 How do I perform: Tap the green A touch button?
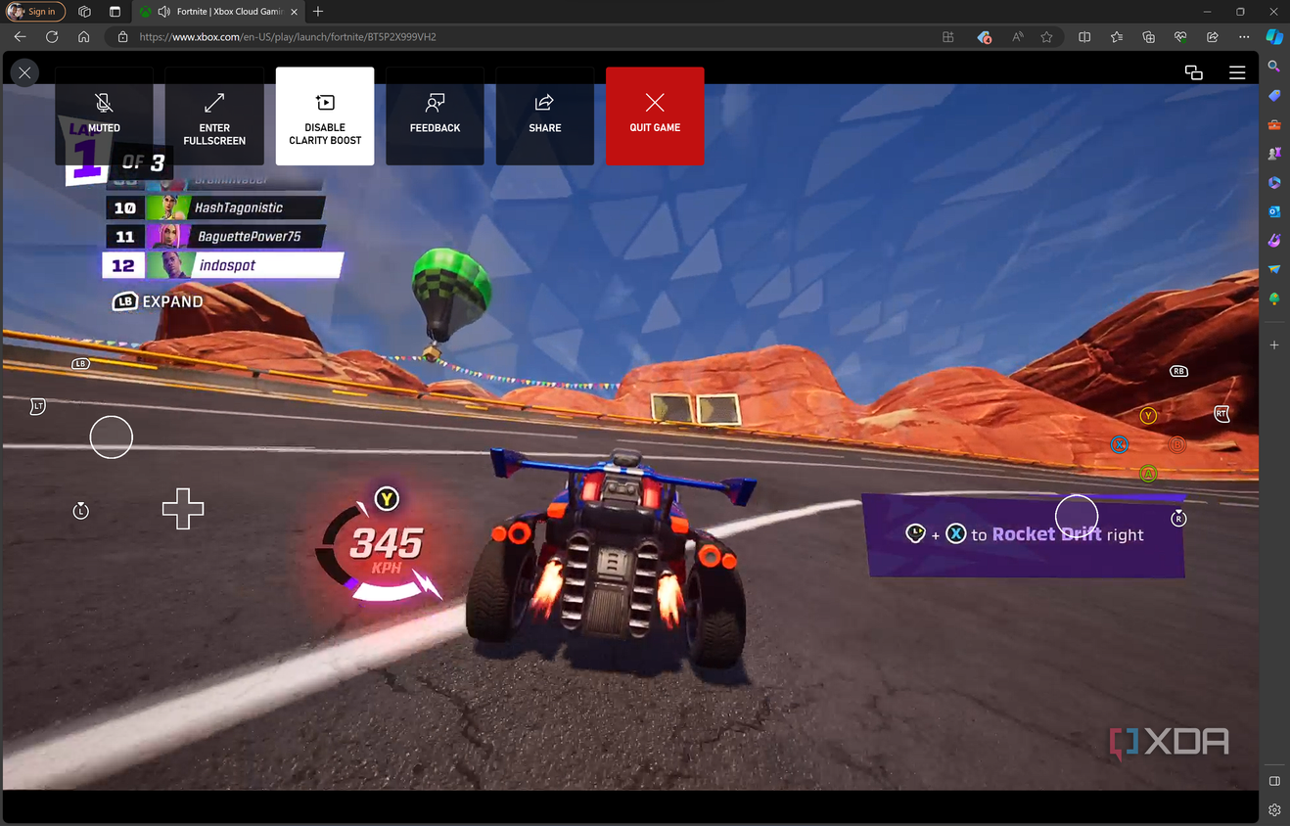pyautogui.click(x=1149, y=474)
